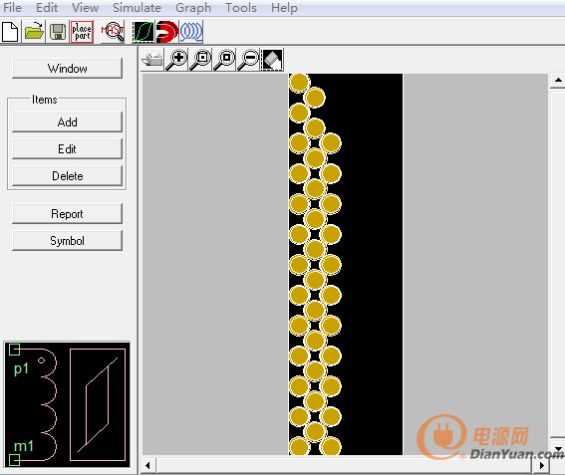The width and height of the screenshot is (565, 475).
Task: Zoom out with the minus magnifier
Action: pos(248,60)
